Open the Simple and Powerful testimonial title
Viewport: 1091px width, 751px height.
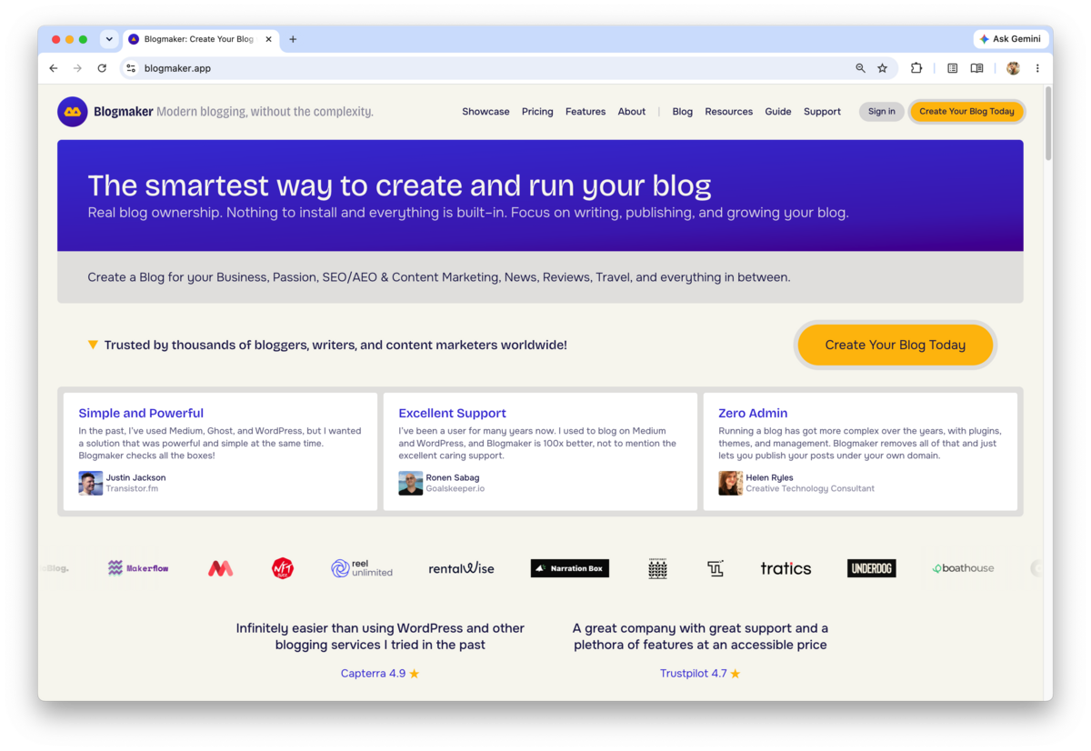(141, 413)
